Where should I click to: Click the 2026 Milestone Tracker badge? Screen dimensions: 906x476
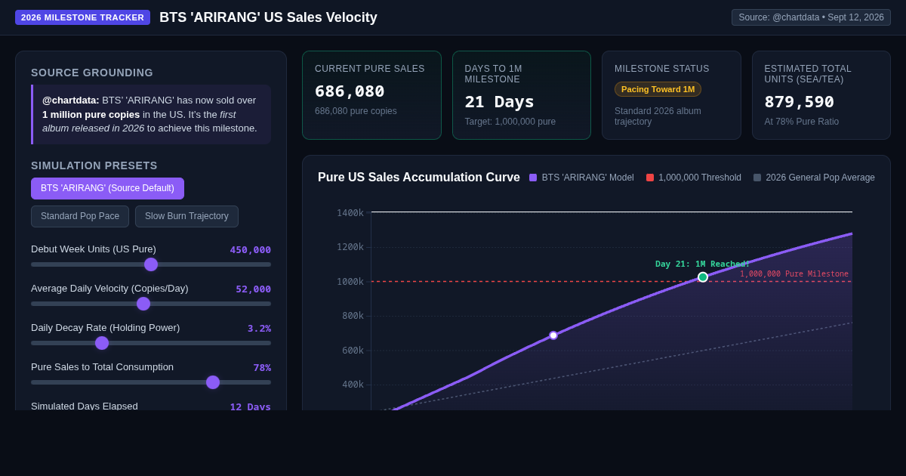click(x=82, y=17)
